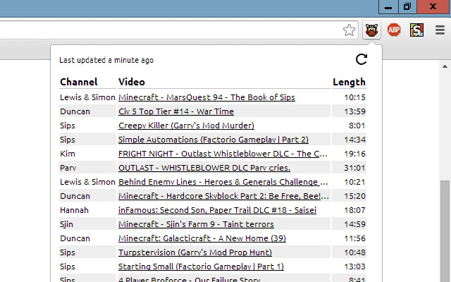Click the 18:07 length value

[354, 210]
